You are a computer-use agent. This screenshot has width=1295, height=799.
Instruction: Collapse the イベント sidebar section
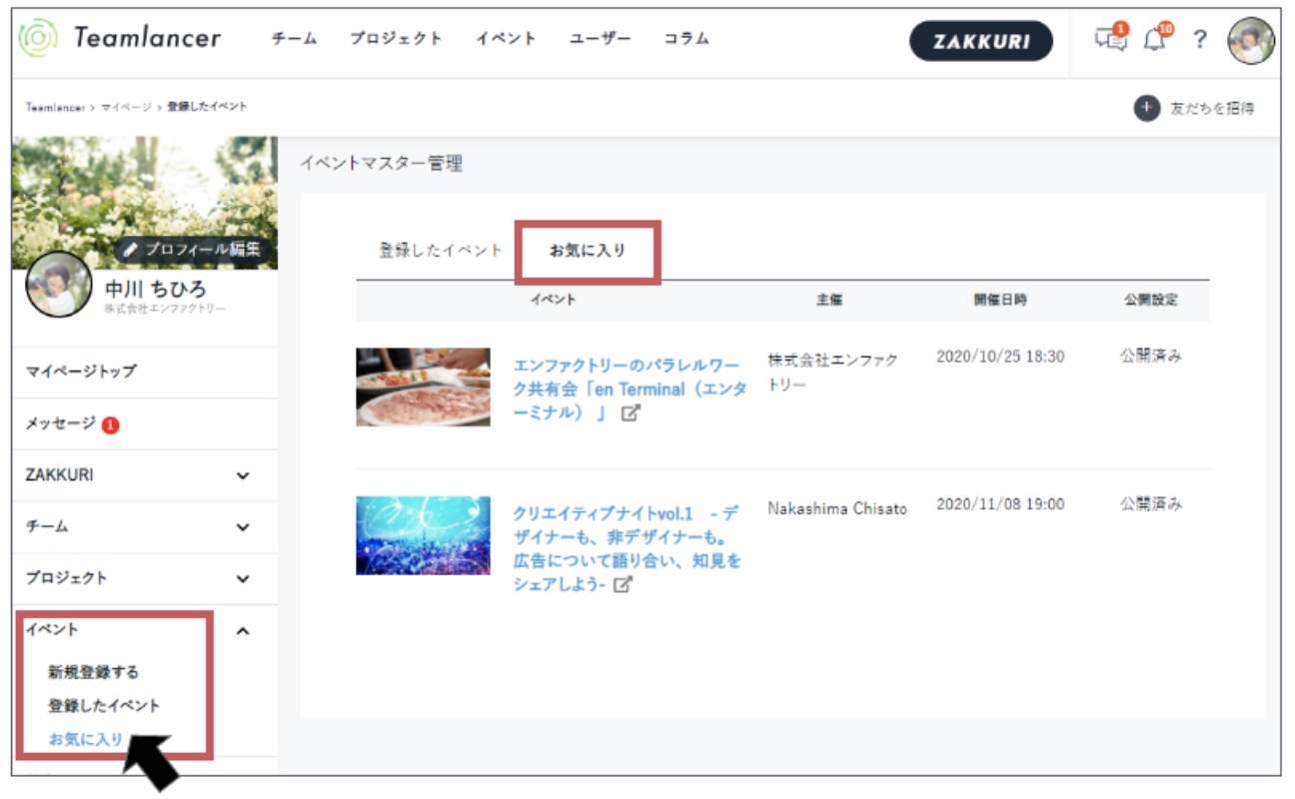tap(243, 631)
